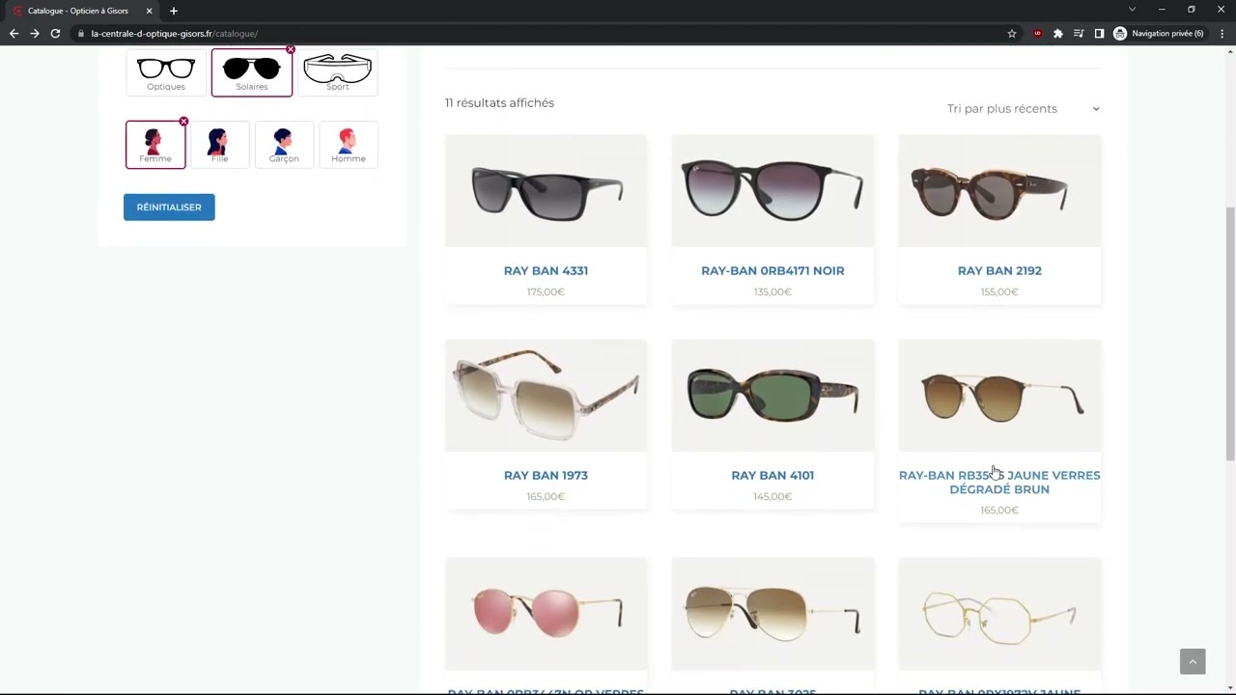The height and width of the screenshot is (695, 1236).
Task: Click the 11 résultats affichés text
Action: 499,103
